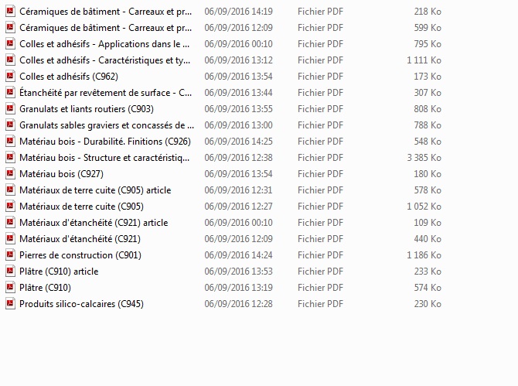Click PDF icon of Matériaux d'étanchéité (C921) article

point(10,223)
